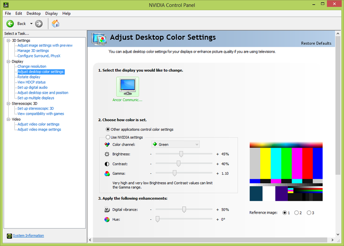
Task: Click the Brightness slider thumb
Action: pyautogui.click(x=181, y=154)
